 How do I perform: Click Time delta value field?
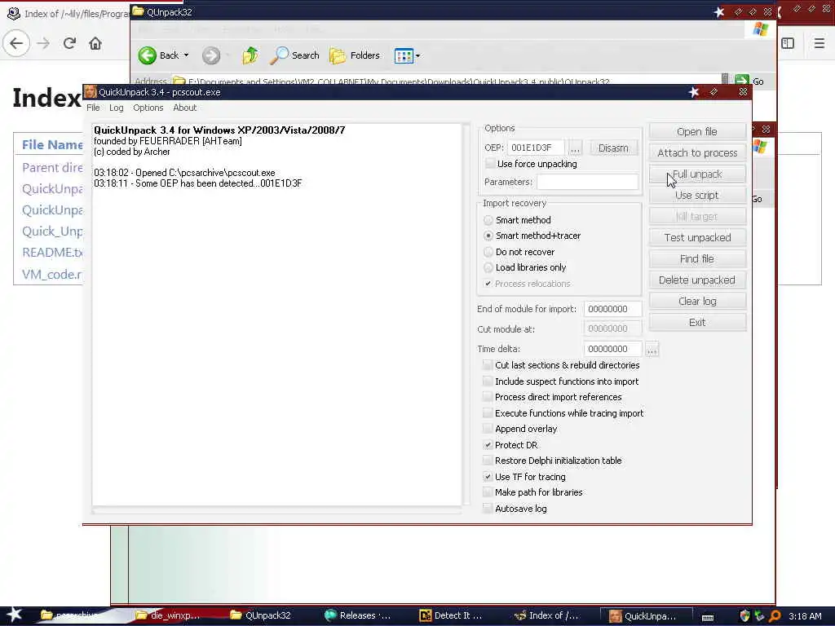(x=612, y=349)
